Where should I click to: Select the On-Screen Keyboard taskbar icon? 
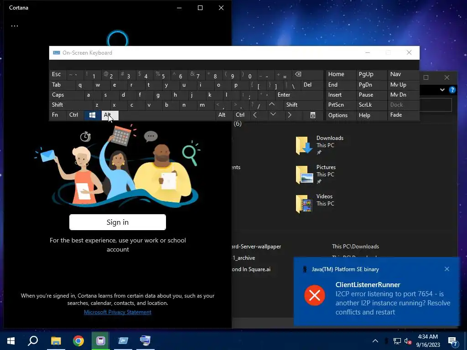click(x=145, y=341)
